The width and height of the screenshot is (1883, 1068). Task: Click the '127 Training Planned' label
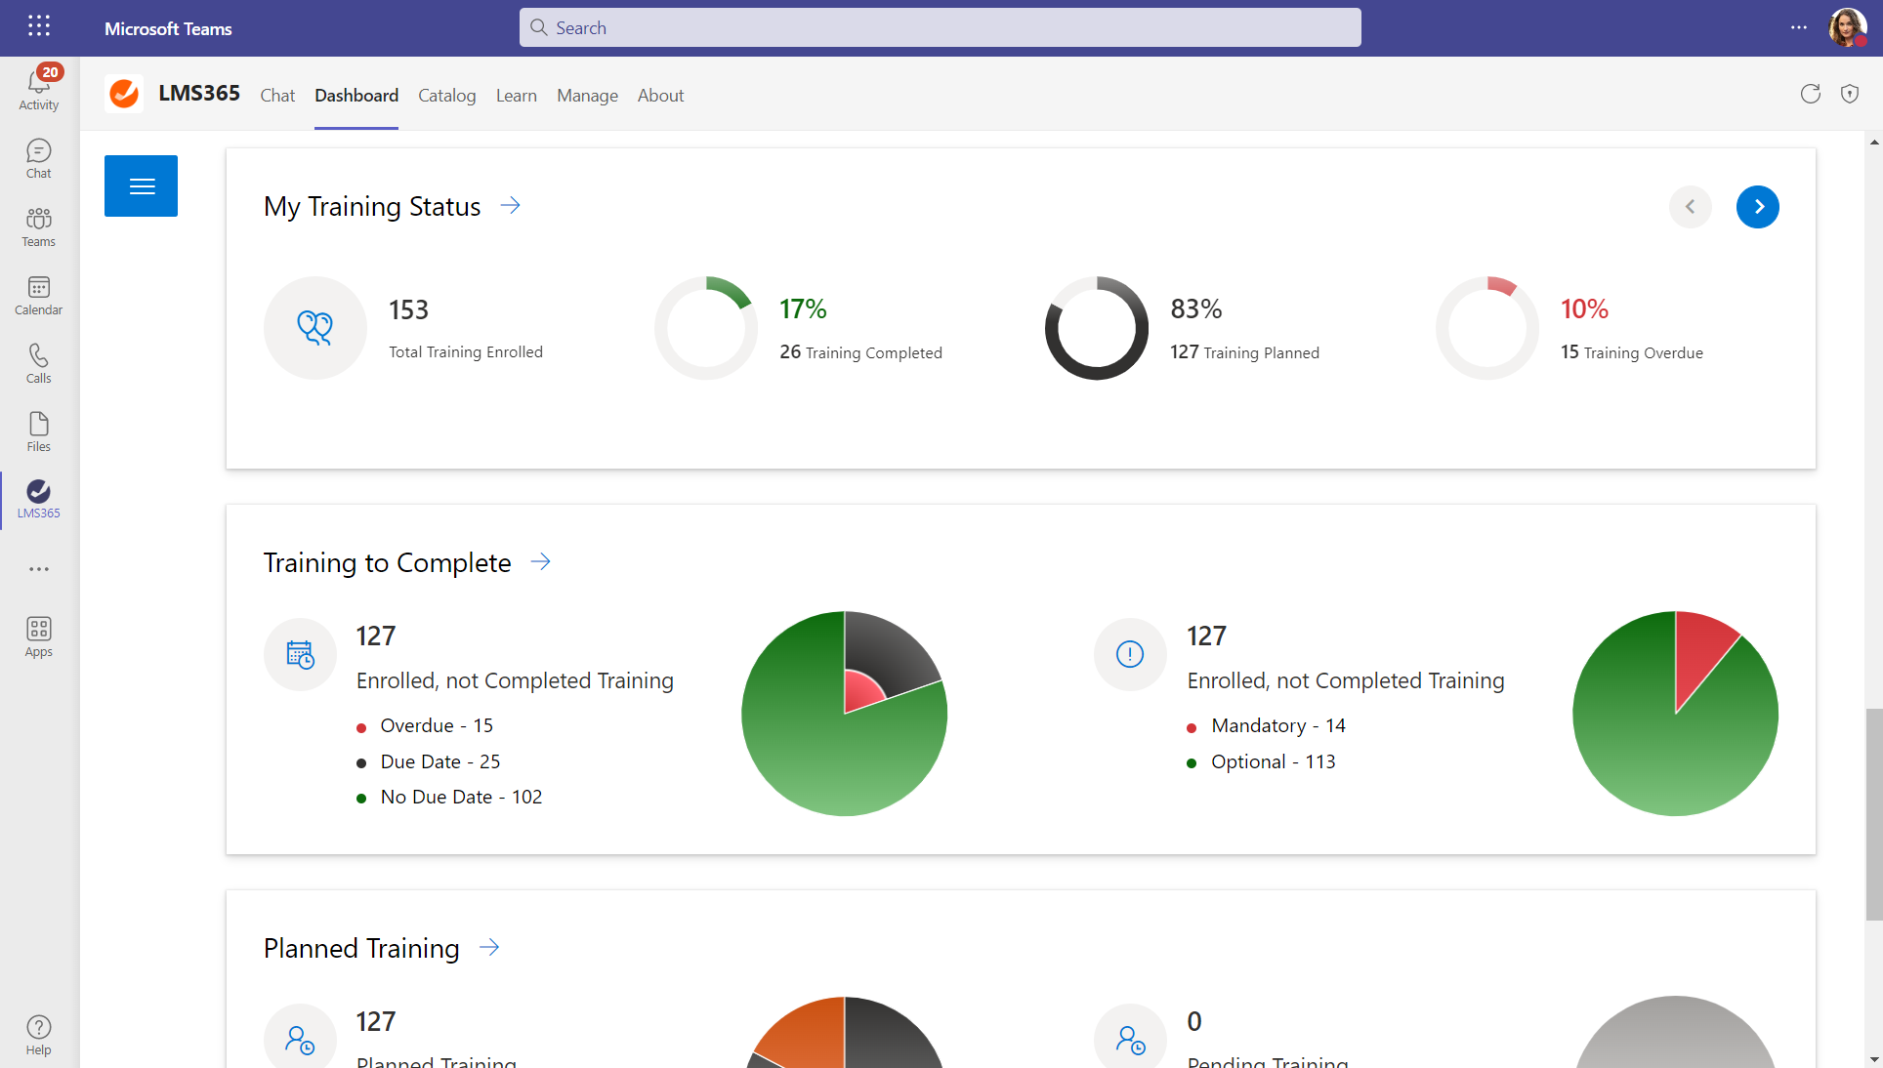pyautogui.click(x=1244, y=352)
